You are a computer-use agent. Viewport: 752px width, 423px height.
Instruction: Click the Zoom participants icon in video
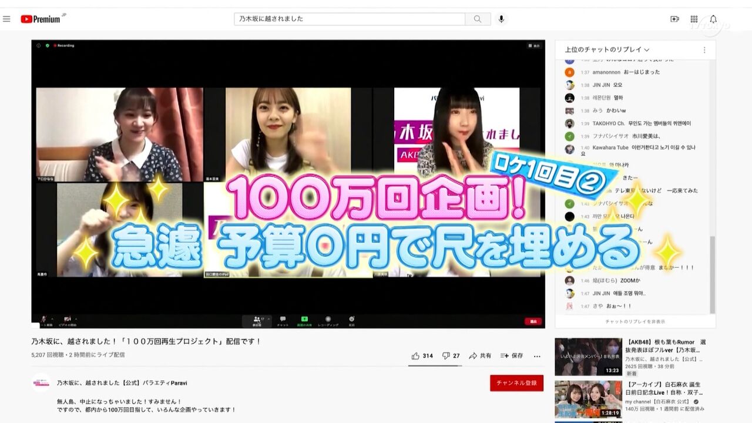tap(257, 321)
